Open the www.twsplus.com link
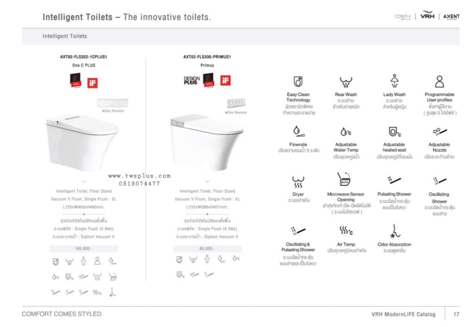474x327 pixels. 139,176
